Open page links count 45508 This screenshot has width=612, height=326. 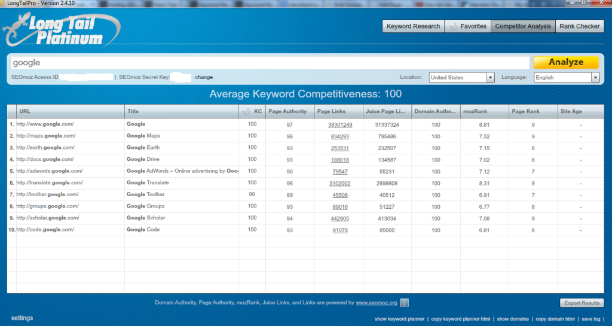click(x=340, y=195)
